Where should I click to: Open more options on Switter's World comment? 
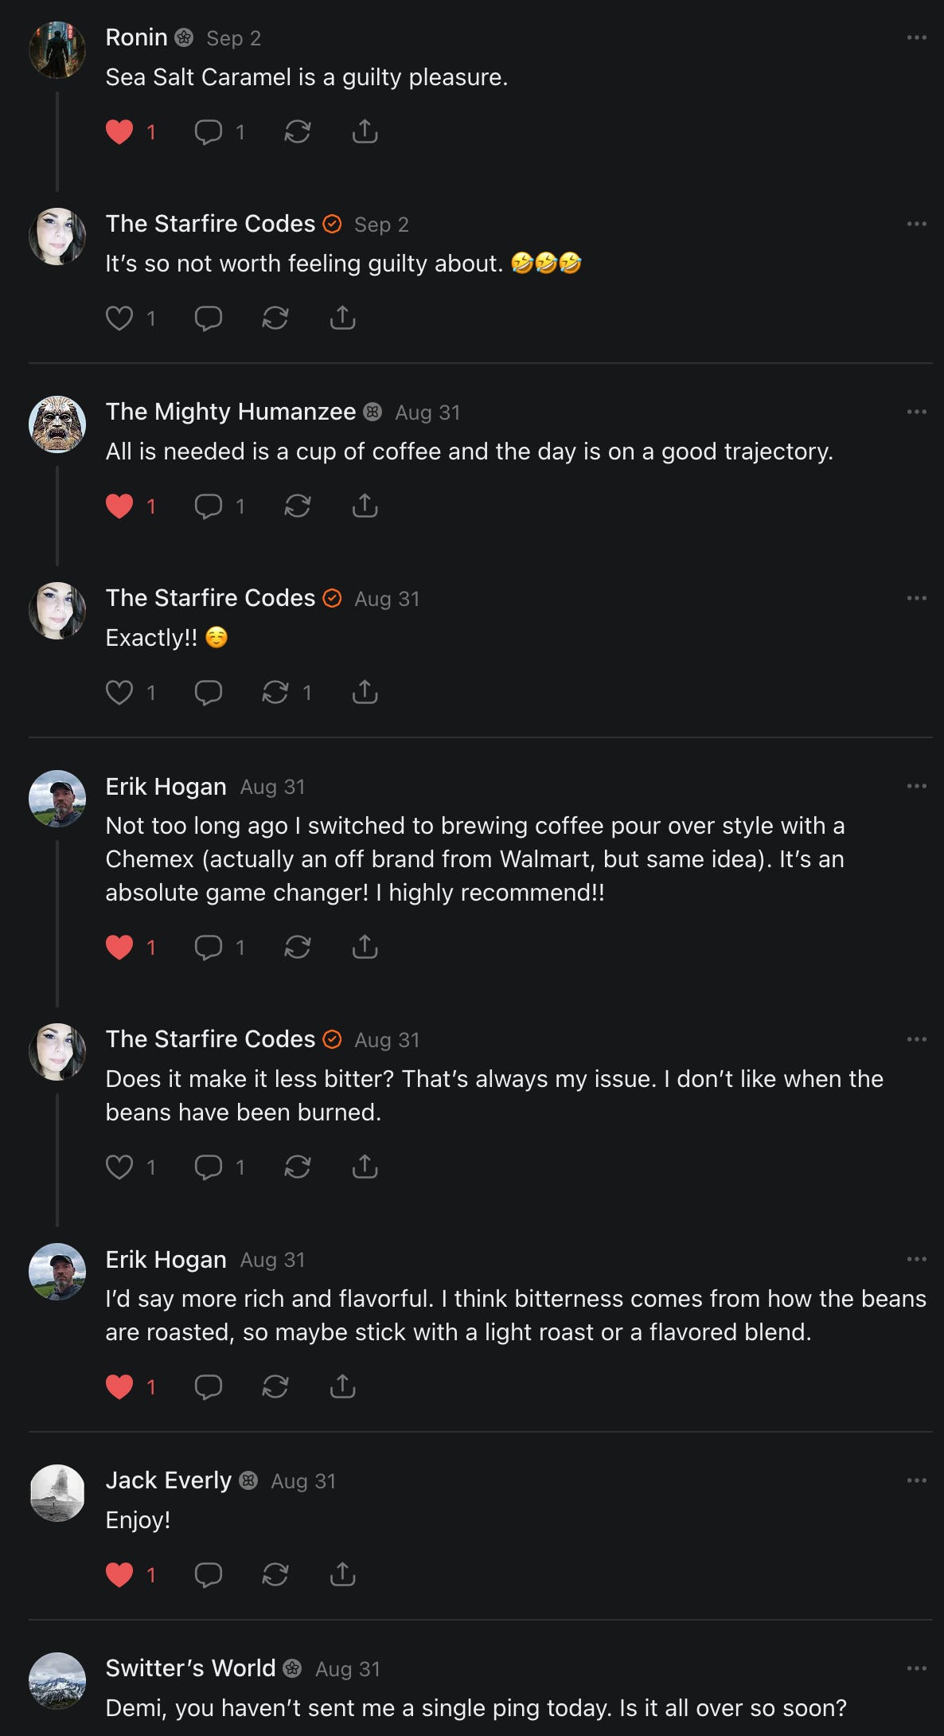click(916, 1668)
